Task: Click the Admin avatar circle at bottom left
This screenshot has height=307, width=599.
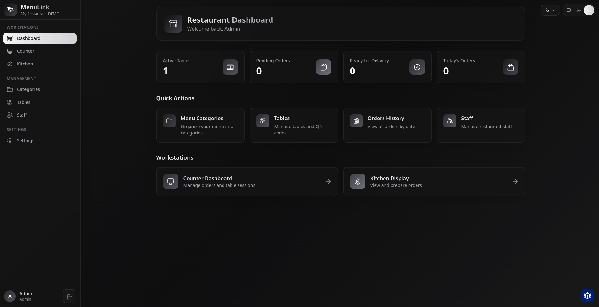Action: pyautogui.click(x=10, y=296)
